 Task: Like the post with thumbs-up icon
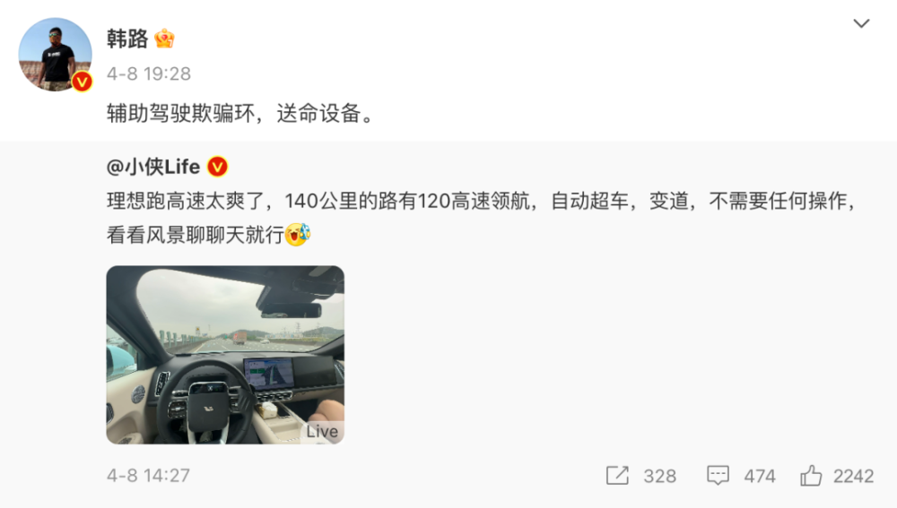point(811,475)
